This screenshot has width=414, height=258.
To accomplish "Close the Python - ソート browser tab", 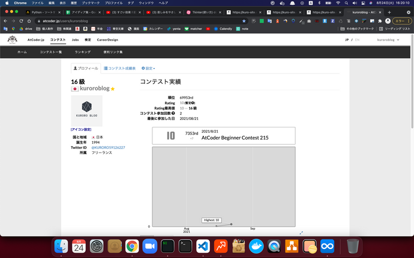I will (59, 12).
